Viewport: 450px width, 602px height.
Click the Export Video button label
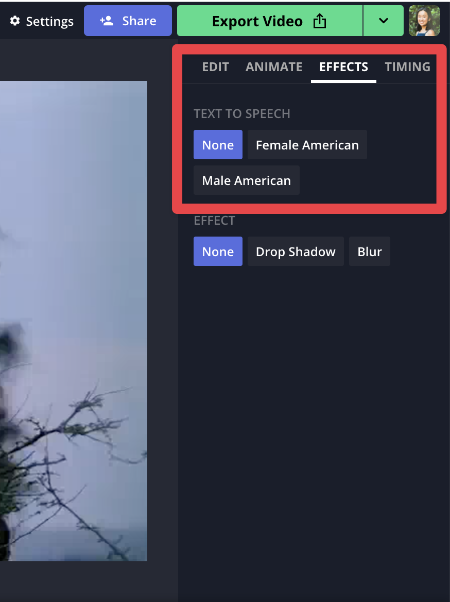(257, 21)
